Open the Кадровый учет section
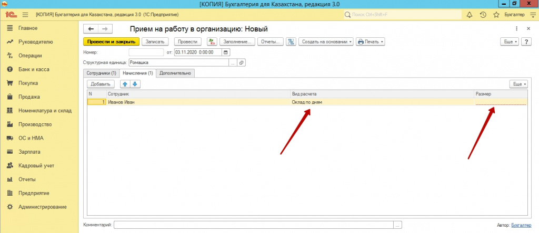Image resolution: width=539 pixels, height=233 pixels. pyautogui.click(x=36, y=165)
